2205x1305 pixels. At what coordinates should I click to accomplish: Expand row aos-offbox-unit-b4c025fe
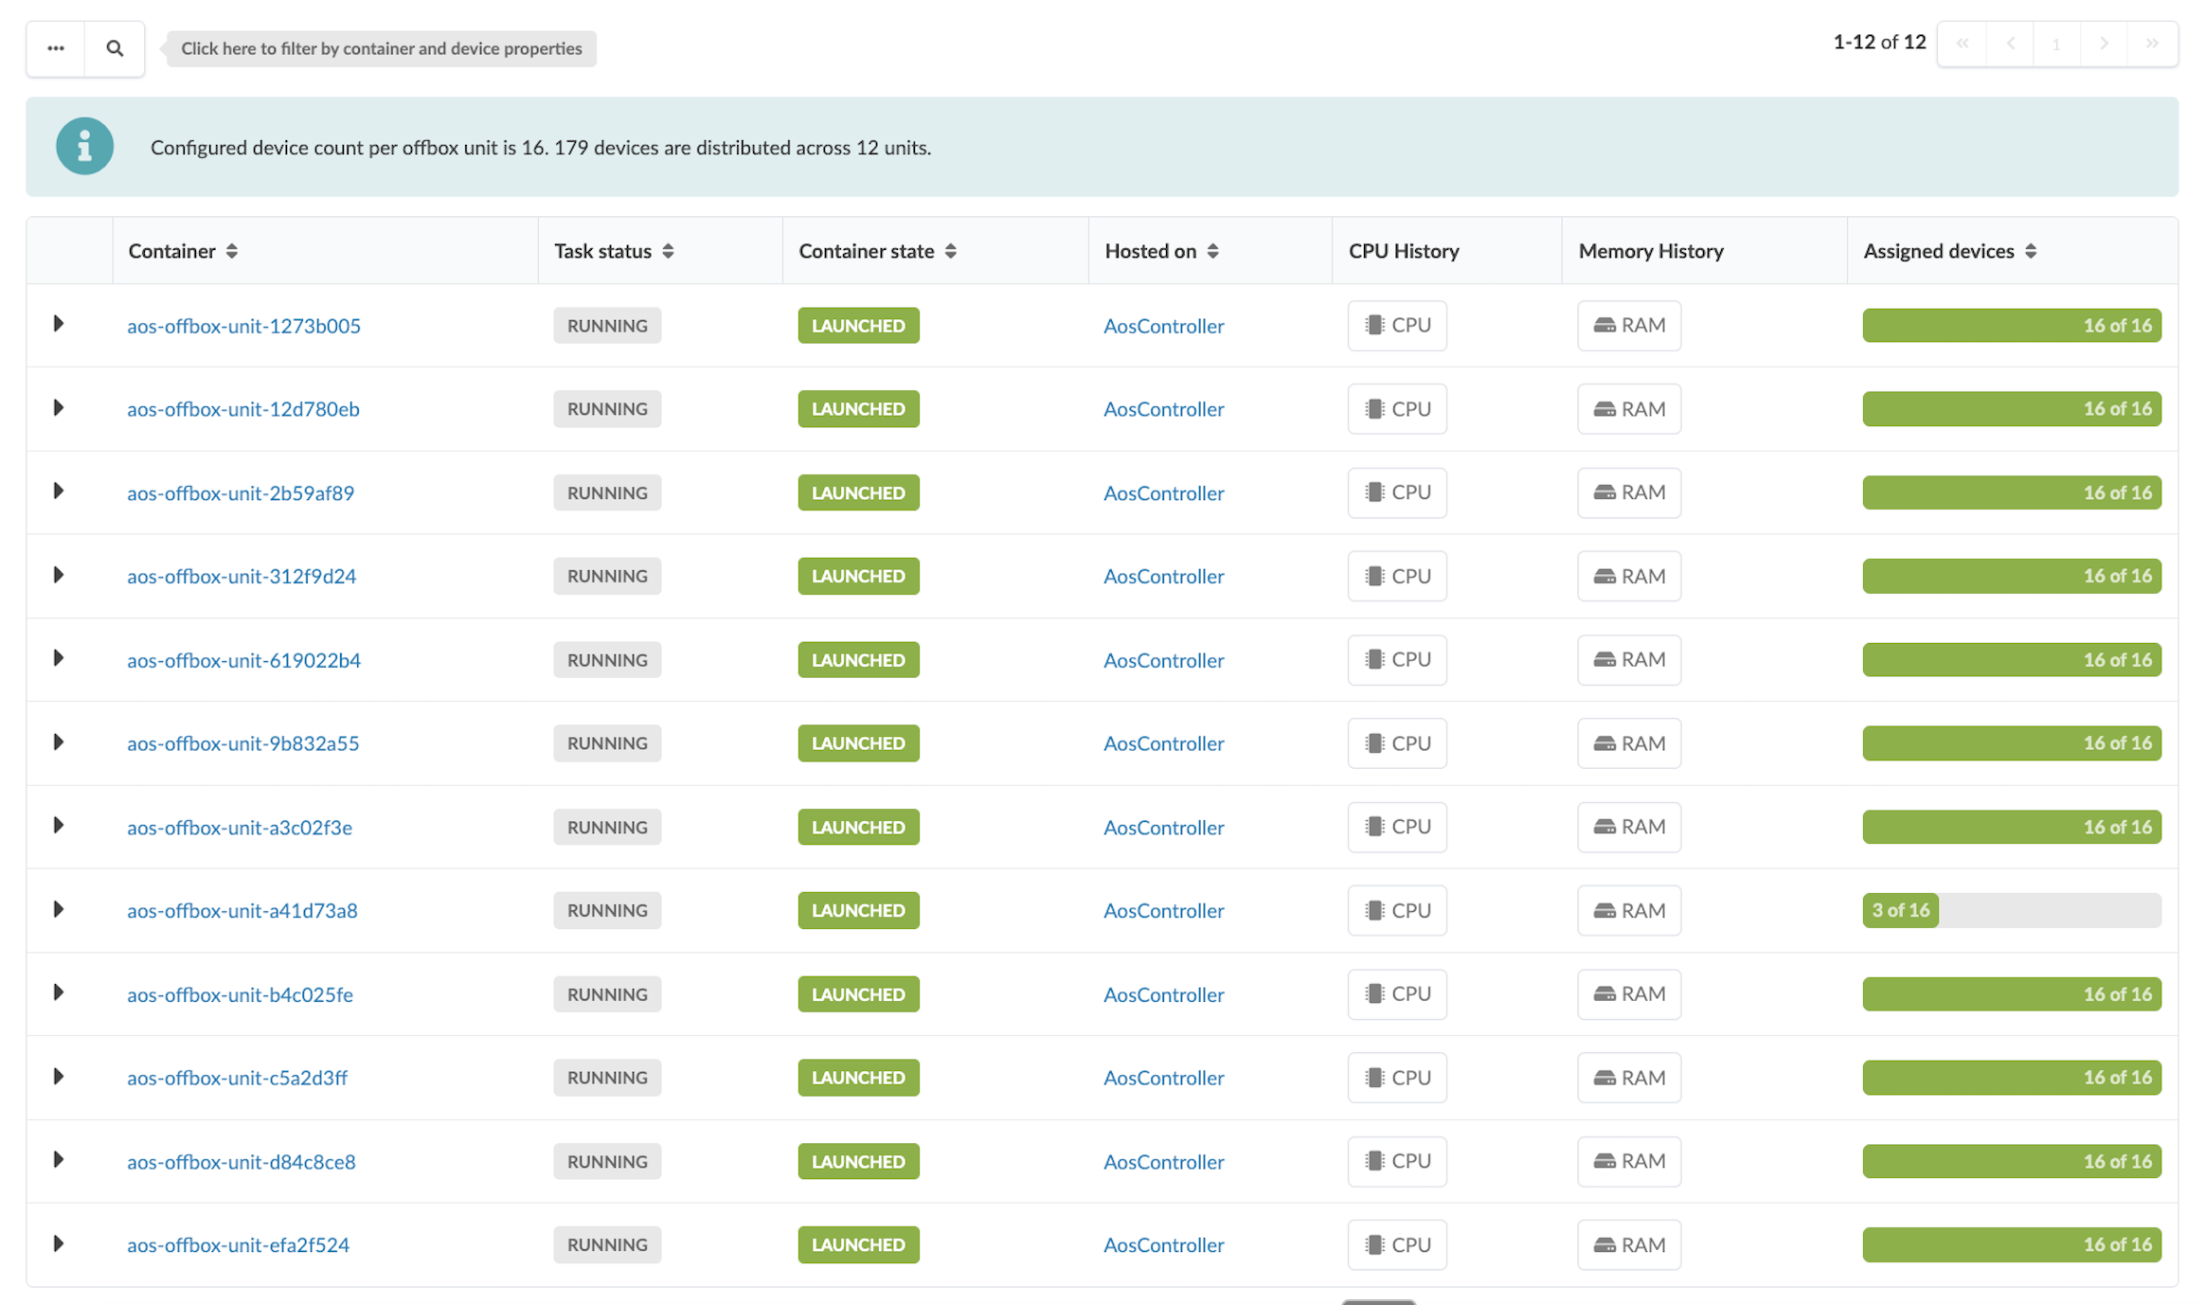click(x=58, y=992)
